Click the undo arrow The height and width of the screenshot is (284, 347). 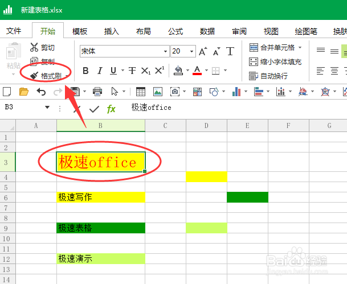[41, 92]
